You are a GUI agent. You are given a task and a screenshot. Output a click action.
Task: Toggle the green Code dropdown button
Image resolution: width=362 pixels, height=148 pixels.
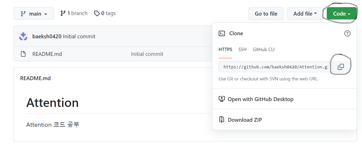342,14
